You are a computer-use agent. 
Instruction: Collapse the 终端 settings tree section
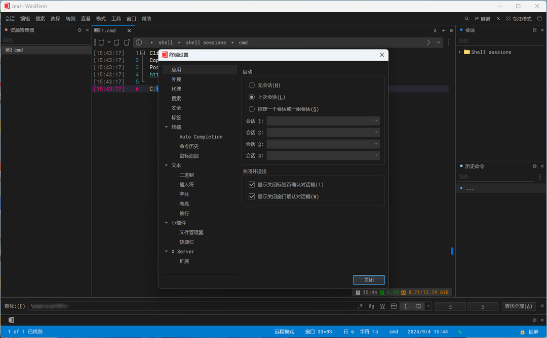[166, 126]
